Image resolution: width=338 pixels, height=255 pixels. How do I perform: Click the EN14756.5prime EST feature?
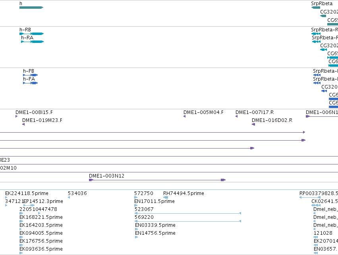click(x=137, y=237)
